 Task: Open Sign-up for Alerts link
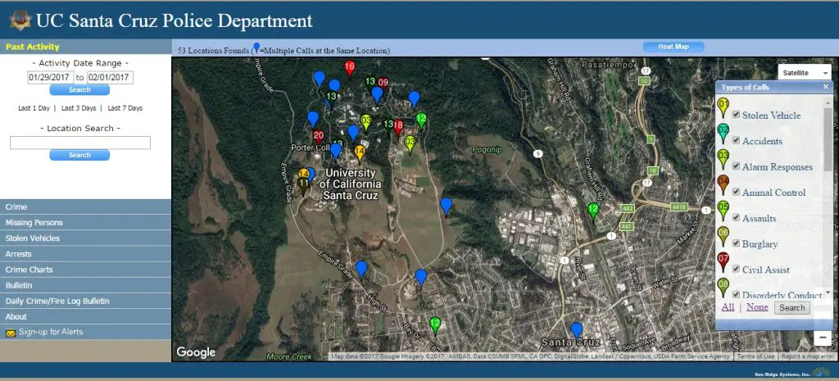point(51,332)
